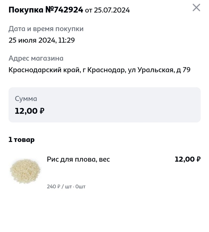Tap the "1 товар" heading
The height and width of the screenshot is (232, 209).
click(21, 140)
